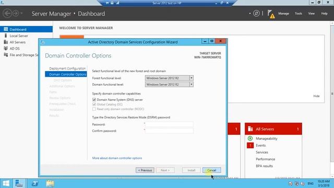This screenshot has height=188, width=334.
Task: Click the Confirm password input field
Action: (x=169, y=131)
